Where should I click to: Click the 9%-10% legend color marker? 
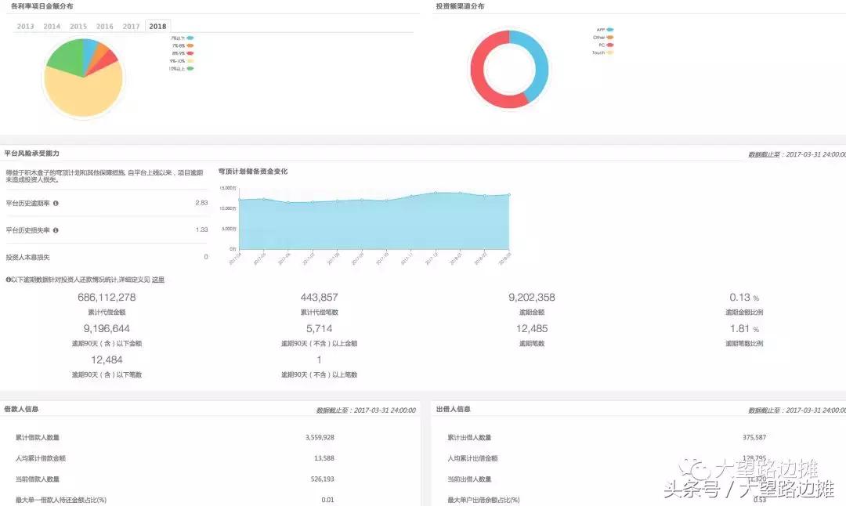(190, 60)
